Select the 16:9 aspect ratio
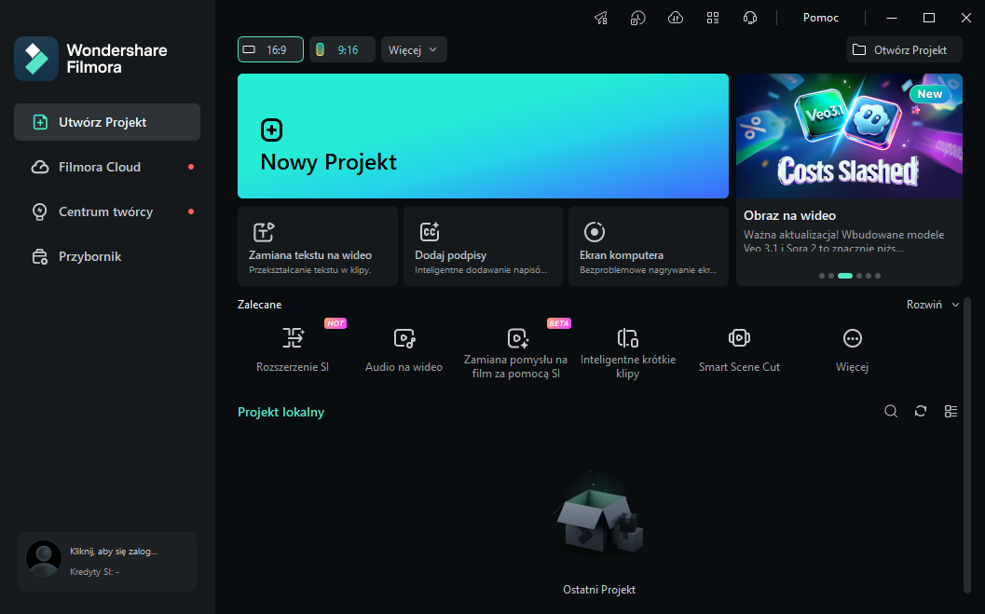Viewport: 985px width, 614px height. [270, 49]
